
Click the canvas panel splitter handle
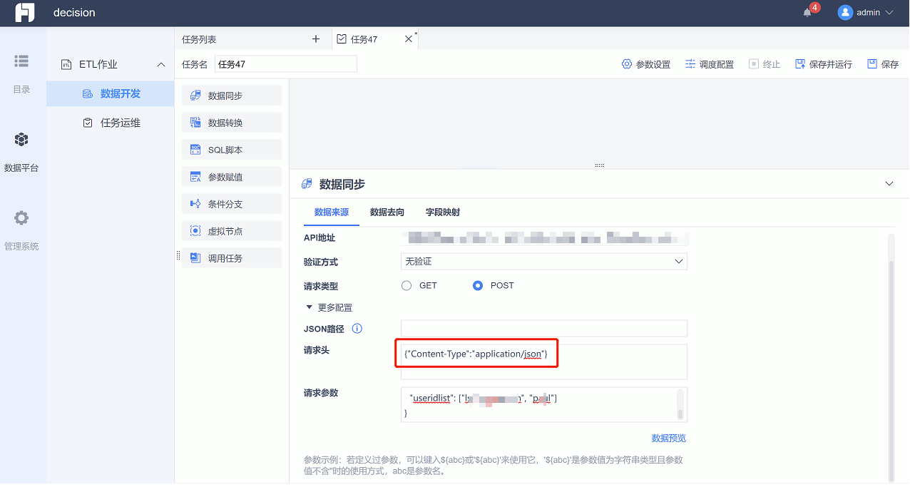pos(599,165)
